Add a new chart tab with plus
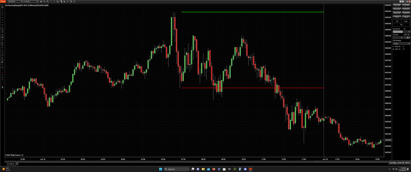 pyautogui.click(x=17, y=164)
